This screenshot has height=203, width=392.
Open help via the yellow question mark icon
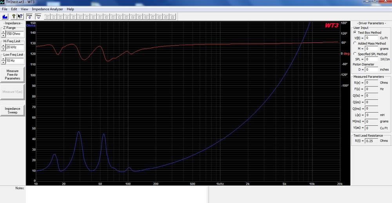click(14, 16)
